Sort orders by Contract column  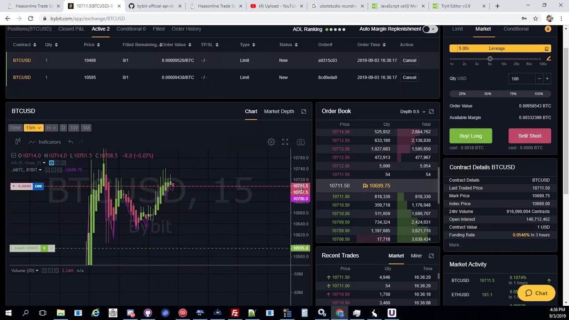coord(24,44)
